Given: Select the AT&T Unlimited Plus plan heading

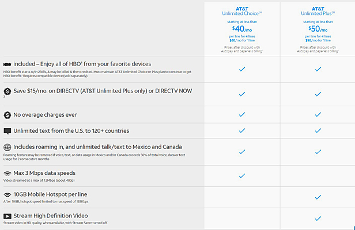Looking at the screenshot, I should coord(318,10).
